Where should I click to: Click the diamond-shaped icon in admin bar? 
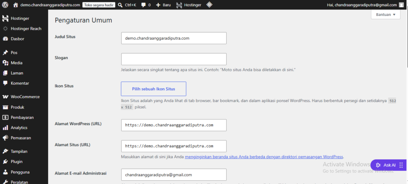click(209, 5)
